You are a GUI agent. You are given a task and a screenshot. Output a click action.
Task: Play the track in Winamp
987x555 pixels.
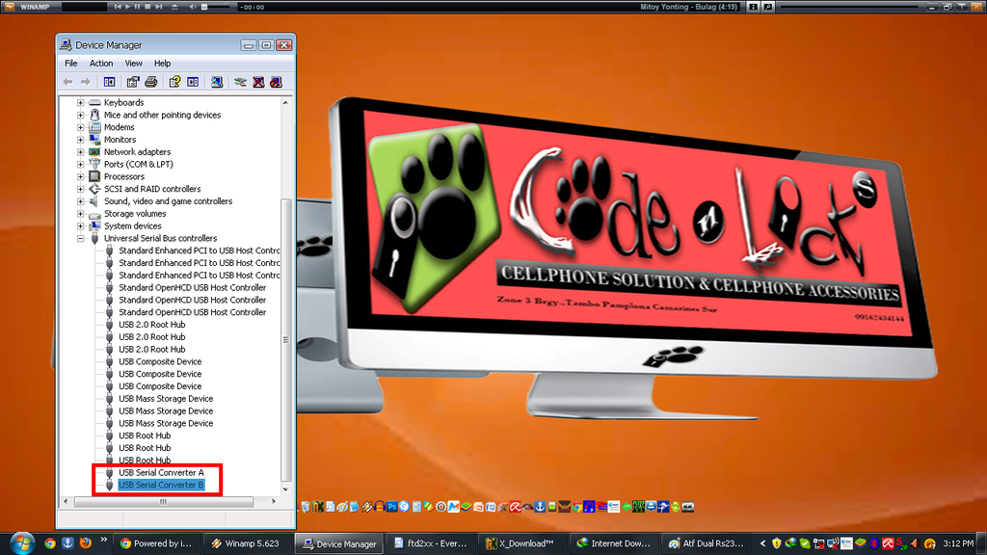coord(127,7)
